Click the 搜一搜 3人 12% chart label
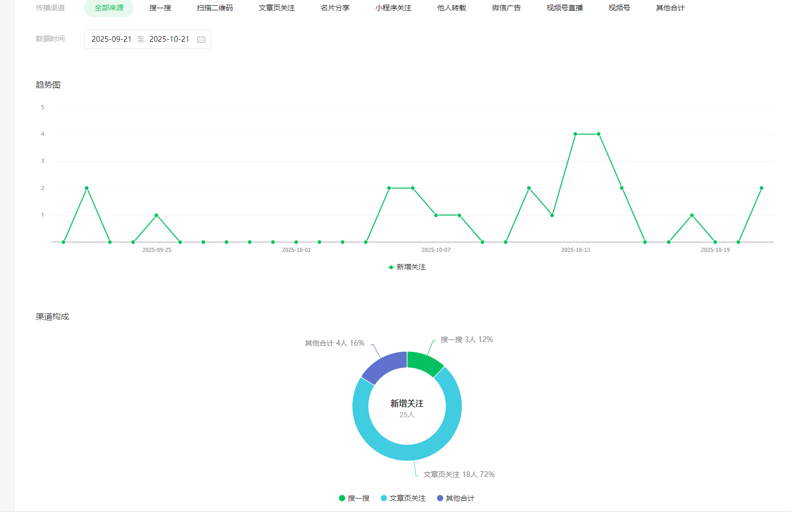The image size is (791, 512). [466, 339]
